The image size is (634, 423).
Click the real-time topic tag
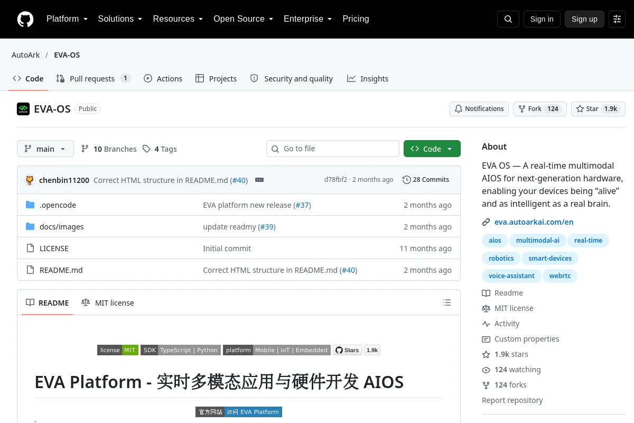[589, 241]
